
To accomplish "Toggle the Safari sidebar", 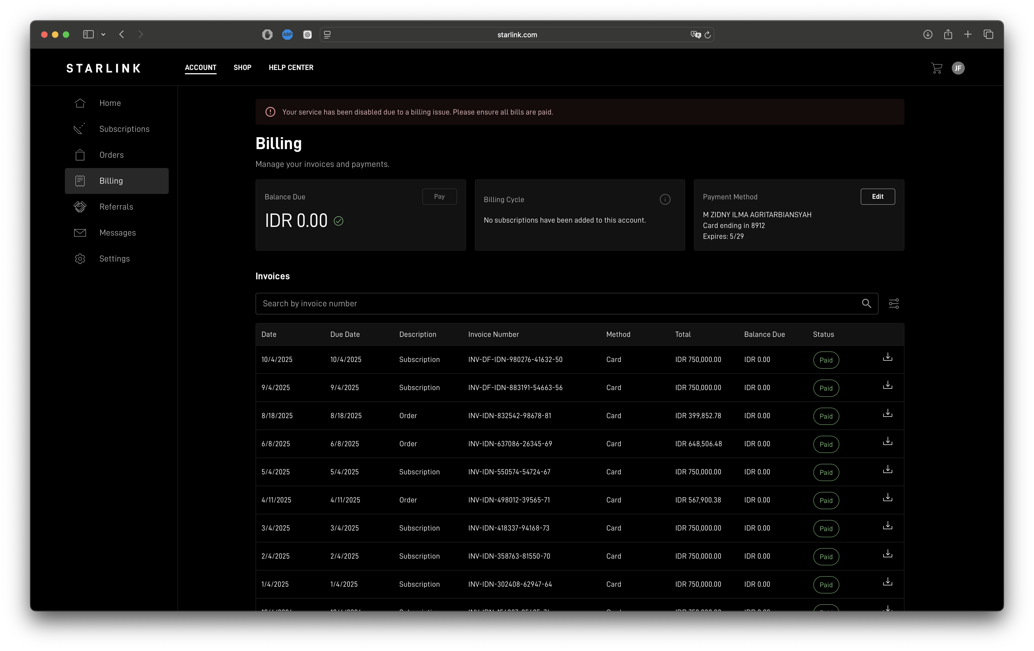I will point(88,34).
